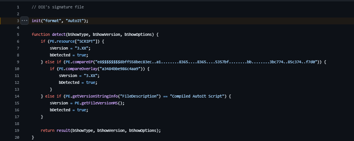Select line number 3 in gutter

18,21
